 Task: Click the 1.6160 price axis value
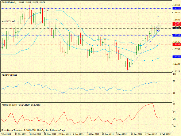point(177,5)
